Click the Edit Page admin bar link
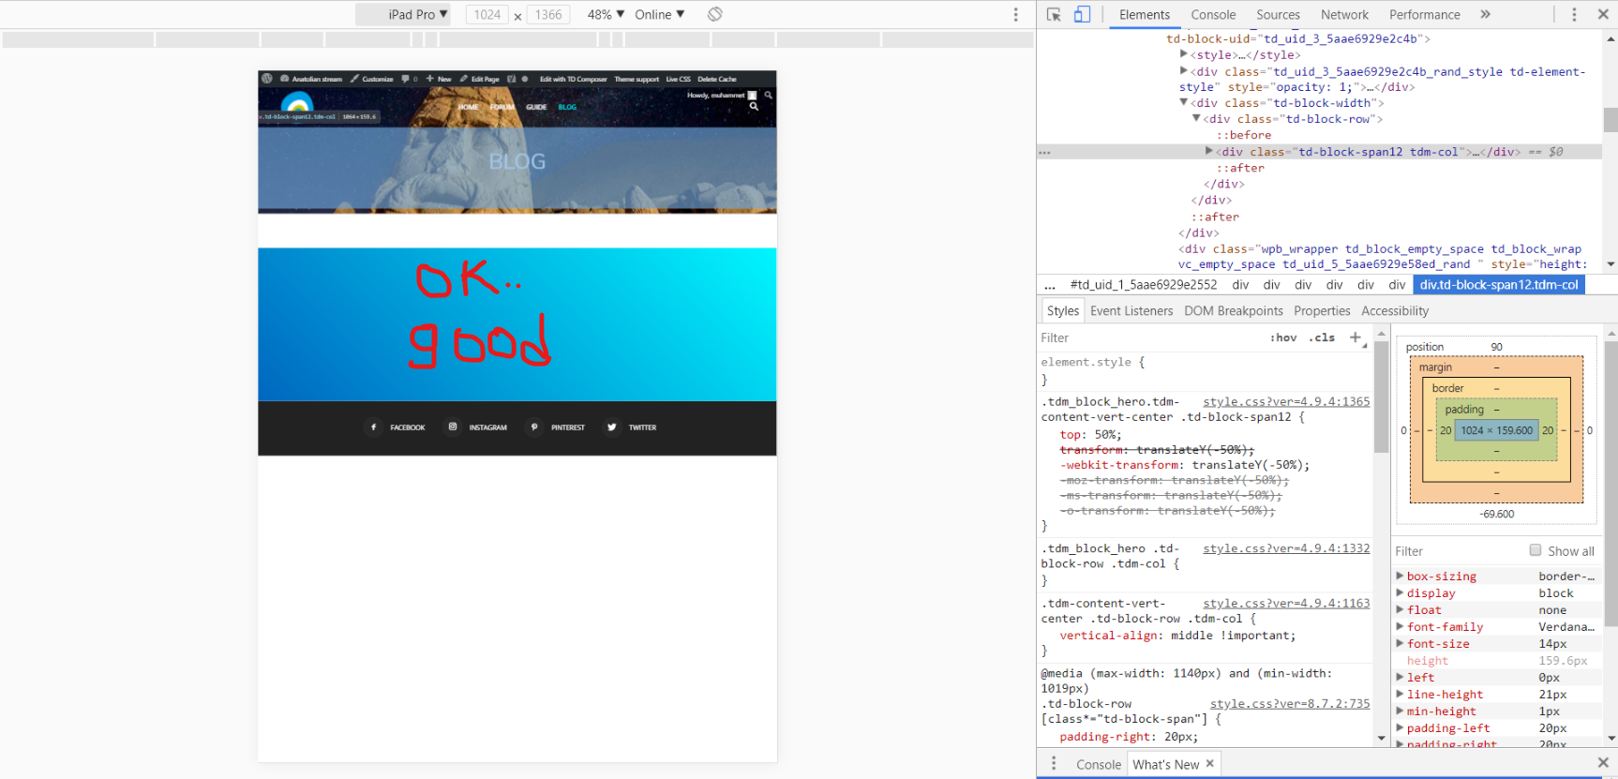The image size is (1618, 779). click(x=480, y=79)
